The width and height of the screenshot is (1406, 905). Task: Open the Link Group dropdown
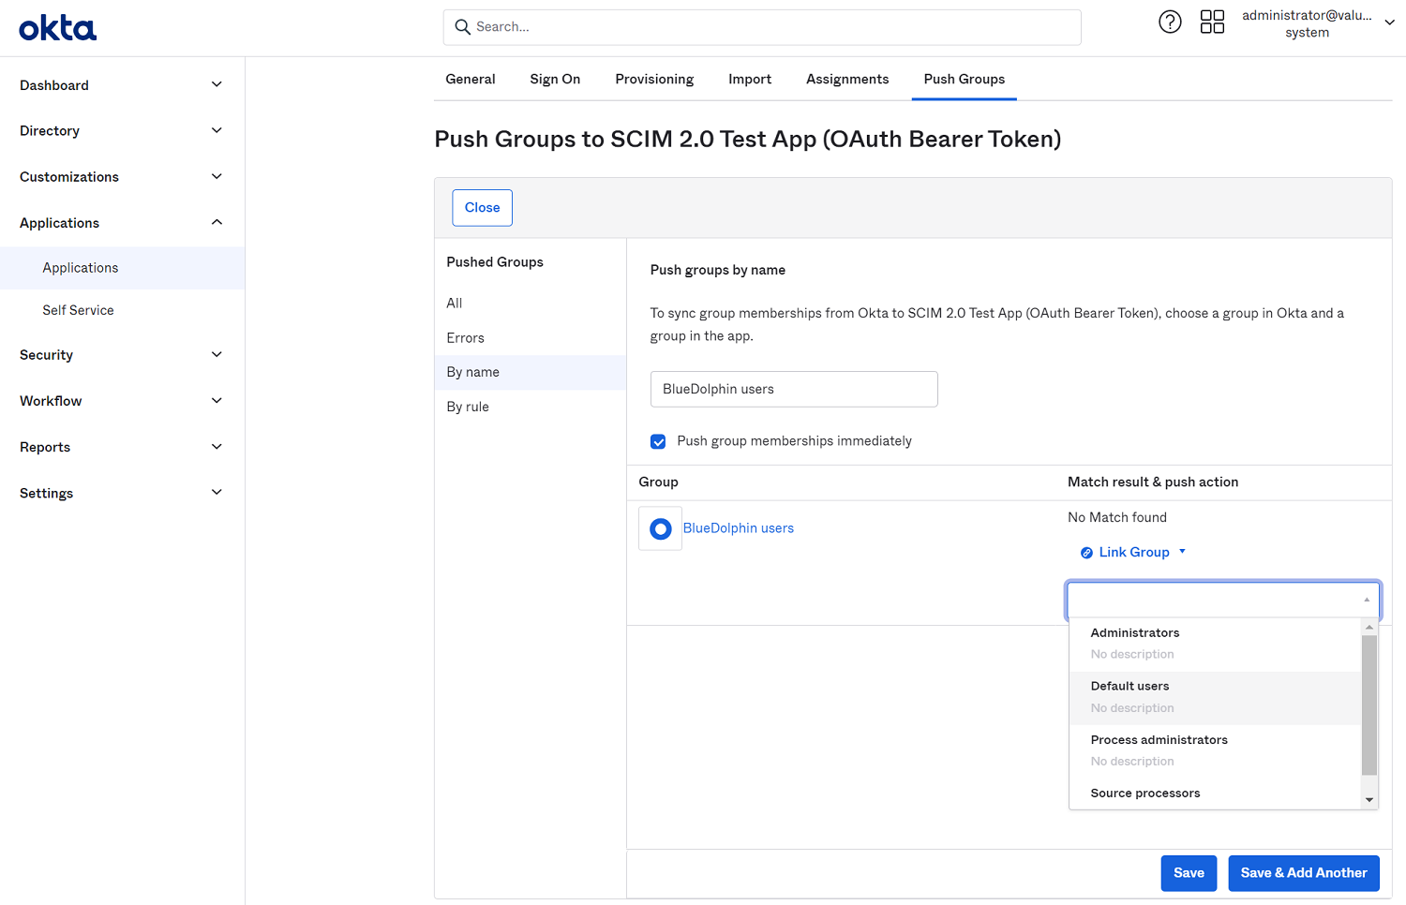pyautogui.click(x=1133, y=553)
